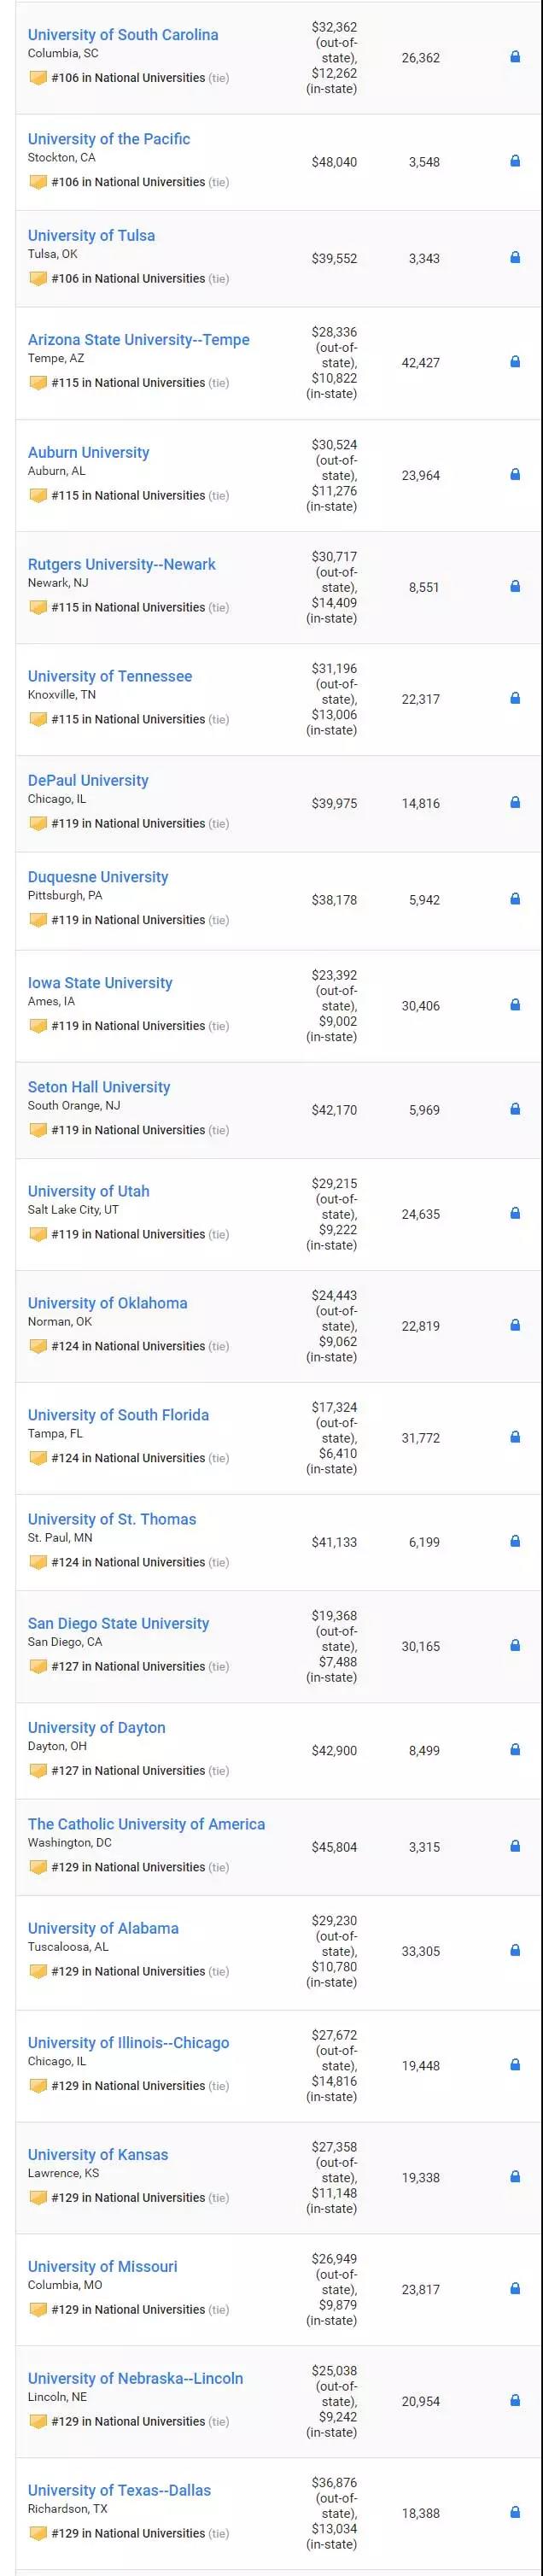Select The Catholic University of America link
543x2576 pixels.
[147, 1824]
